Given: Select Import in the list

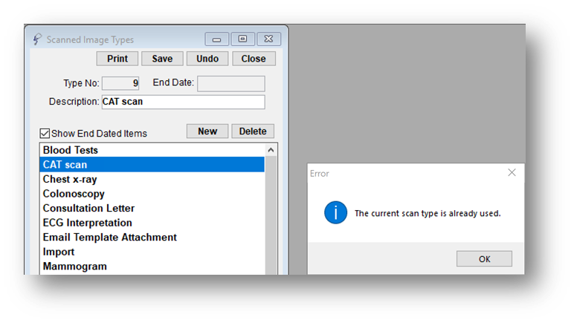Looking at the screenshot, I should pos(152,252).
